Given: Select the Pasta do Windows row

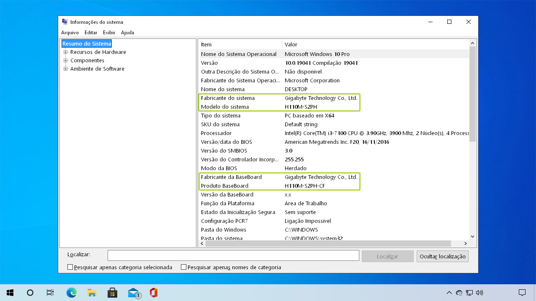Looking at the screenshot, I should [334, 230].
